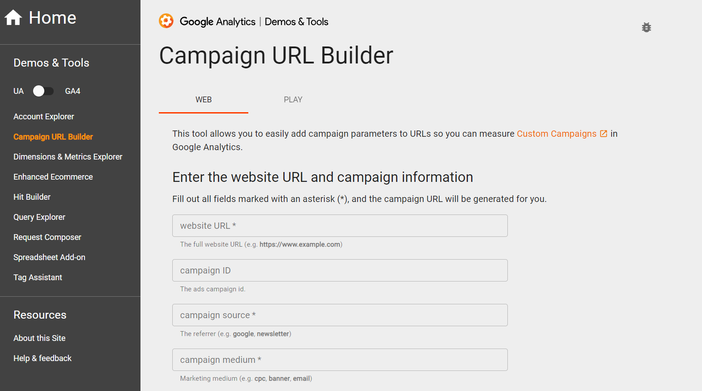
Task: Select the Campaign URL Builder sidebar entry
Action: point(53,136)
